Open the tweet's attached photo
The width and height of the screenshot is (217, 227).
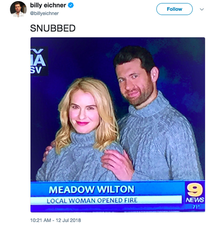click(118, 125)
